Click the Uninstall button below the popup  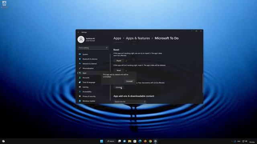[x=119, y=87]
